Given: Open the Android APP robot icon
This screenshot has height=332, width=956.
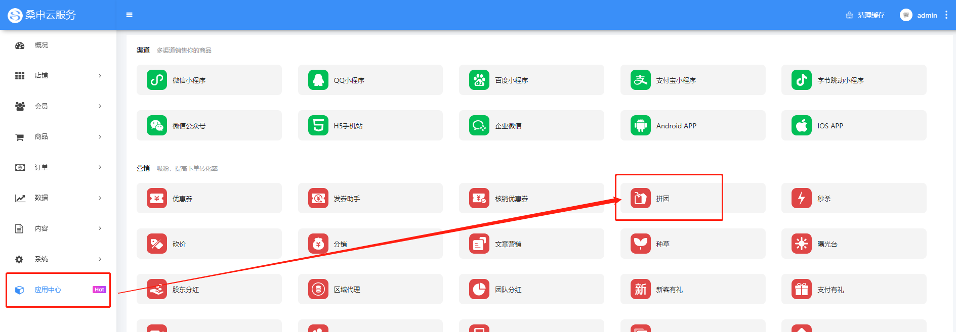Looking at the screenshot, I should [x=641, y=125].
